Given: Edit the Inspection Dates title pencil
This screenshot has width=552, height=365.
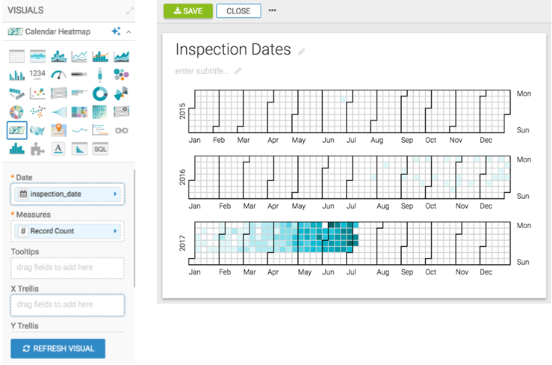Looking at the screenshot, I should click(x=302, y=52).
